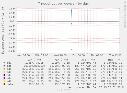Click the sdc yellow legend swatch
Screen dimensions: 127x93
coord(4,72)
